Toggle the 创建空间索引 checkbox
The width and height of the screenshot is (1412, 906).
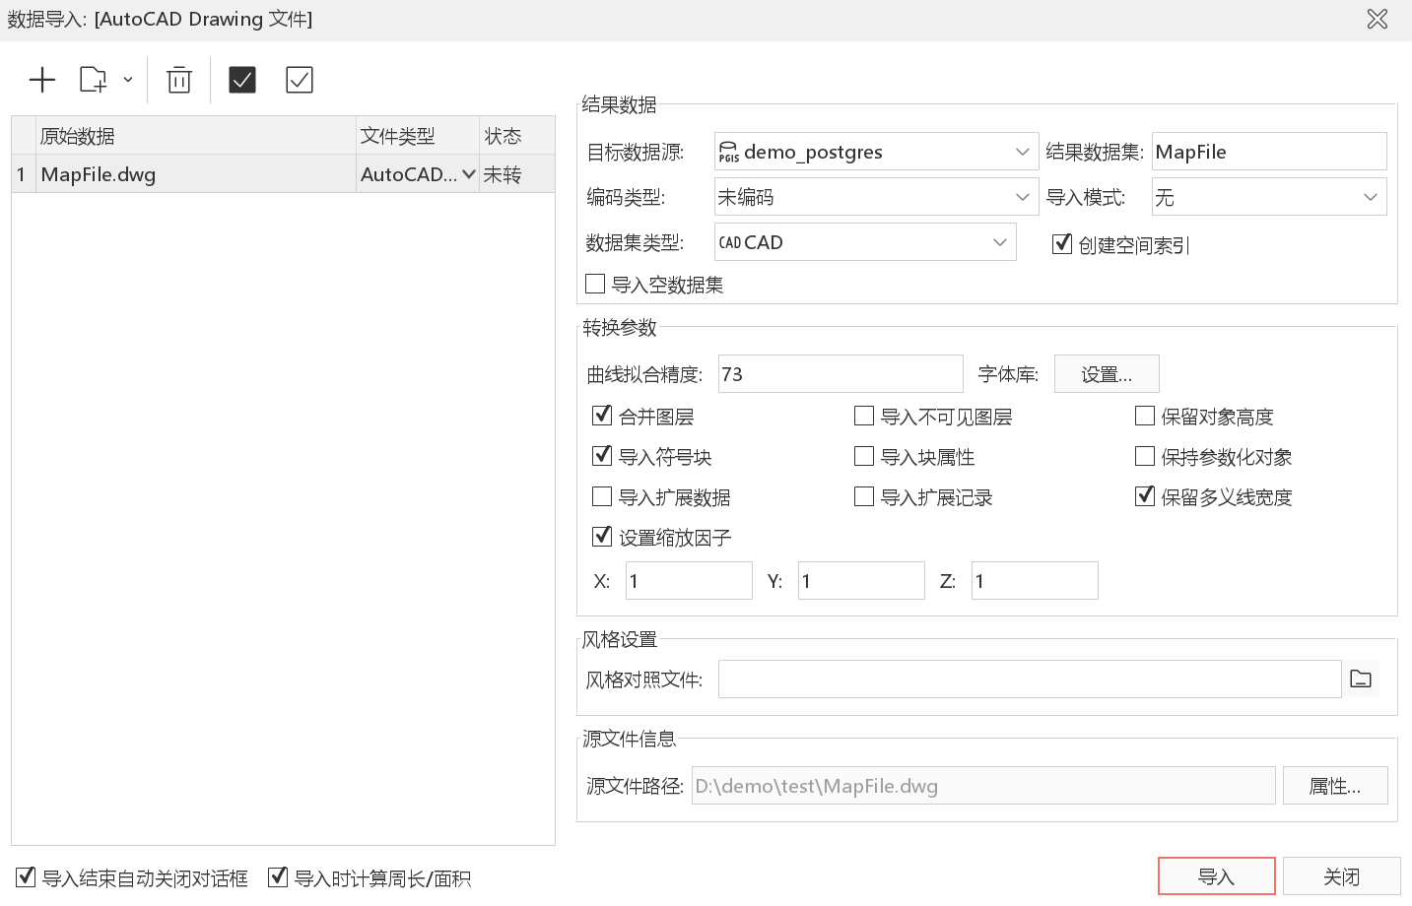click(1062, 243)
